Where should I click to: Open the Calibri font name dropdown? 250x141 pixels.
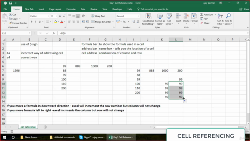click(48, 16)
